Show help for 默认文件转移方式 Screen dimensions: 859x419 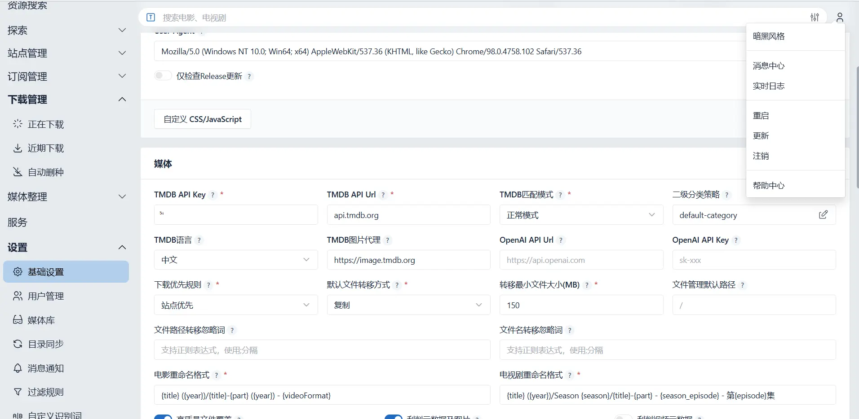point(397,285)
